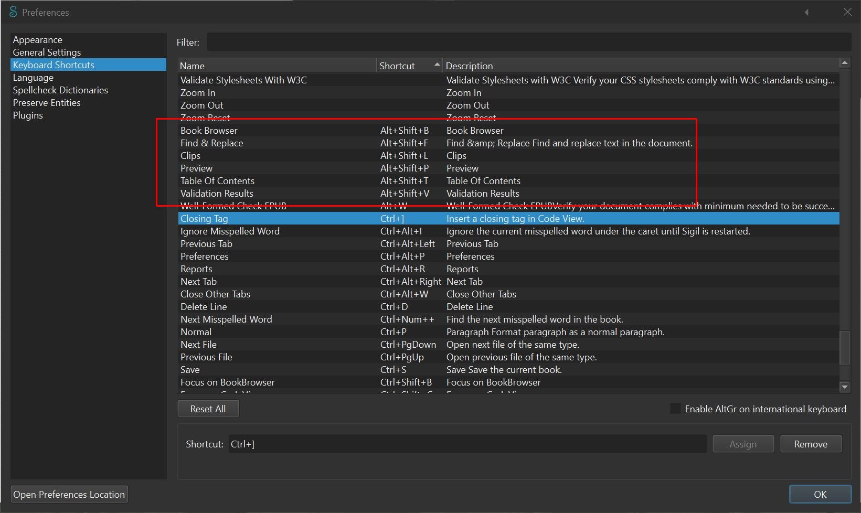Switch to General Settings section
The image size is (861, 513).
[47, 52]
